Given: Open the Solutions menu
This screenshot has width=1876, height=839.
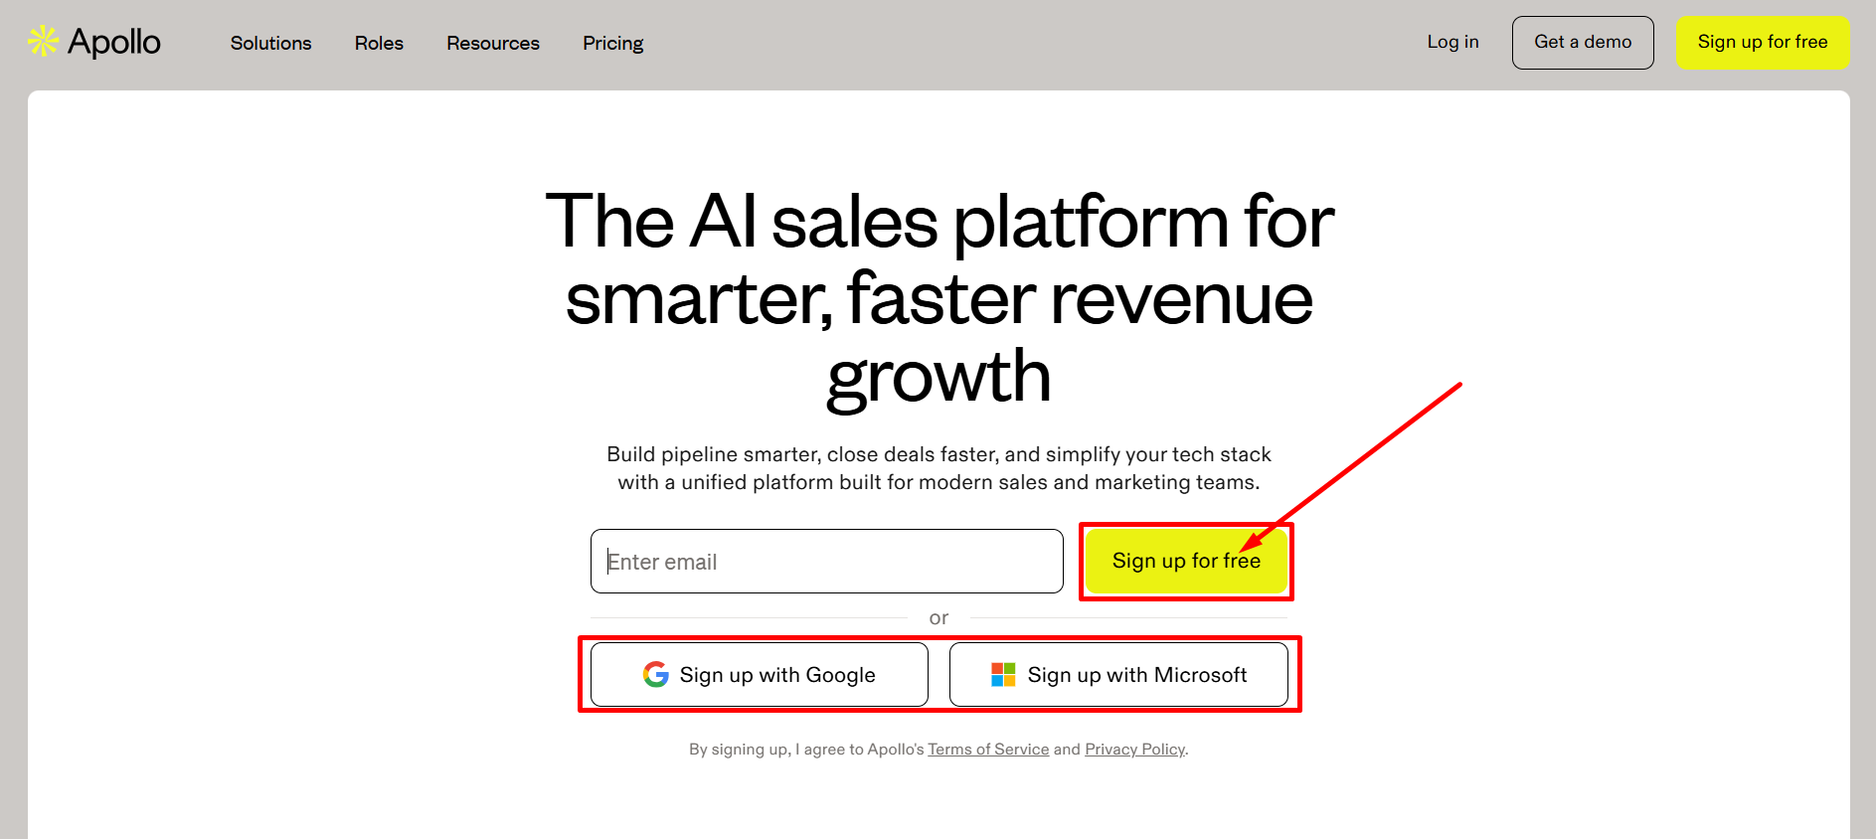Looking at the screenshot, I should [270, 43].
